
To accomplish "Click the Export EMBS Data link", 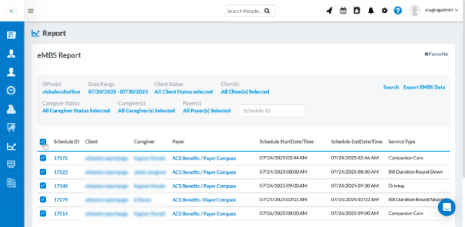I will click(424, 87).
